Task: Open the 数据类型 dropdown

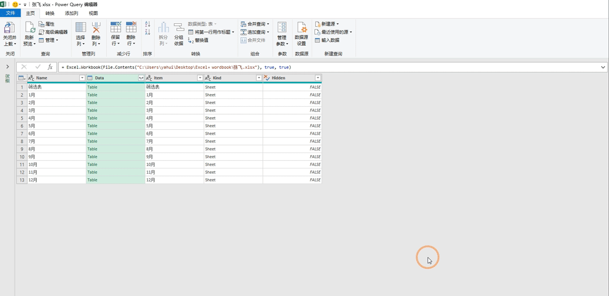Action: (x=202, y=24)
